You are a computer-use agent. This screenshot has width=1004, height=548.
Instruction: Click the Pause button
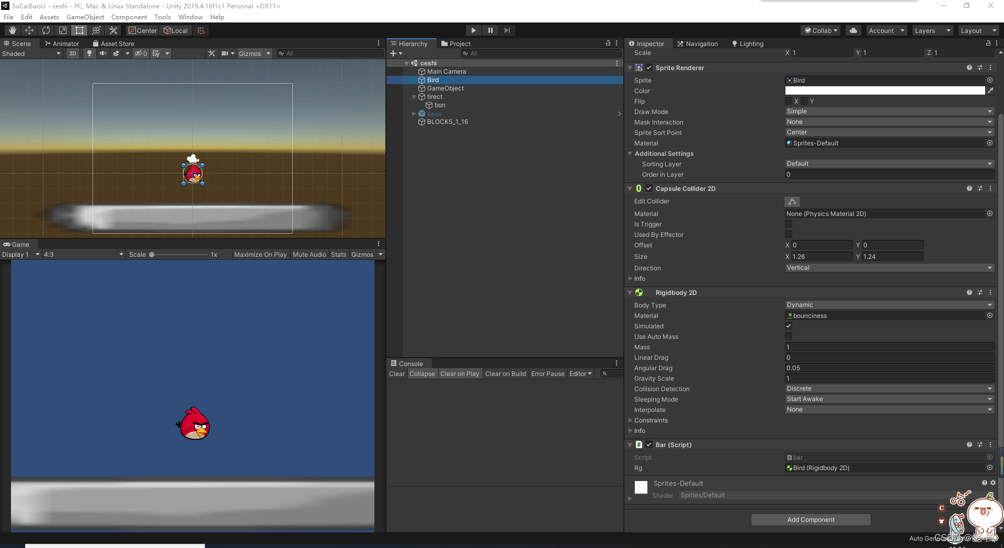click(490, 30)
